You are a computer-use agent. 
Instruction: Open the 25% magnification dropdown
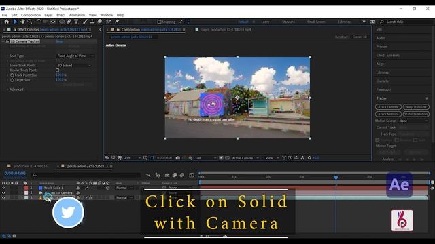tap(133, 158)
